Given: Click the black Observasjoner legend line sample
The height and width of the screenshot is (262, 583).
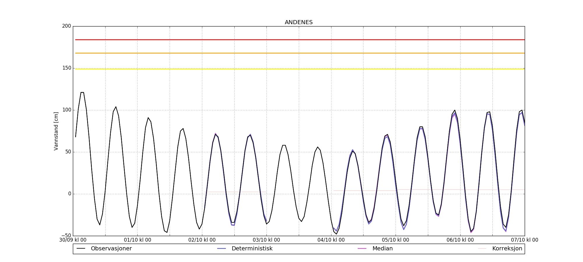Looking at the screenshot, I should (x=81, y=249).
